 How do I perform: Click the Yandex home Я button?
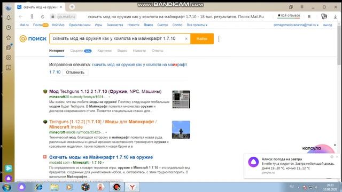pos(32,17)
